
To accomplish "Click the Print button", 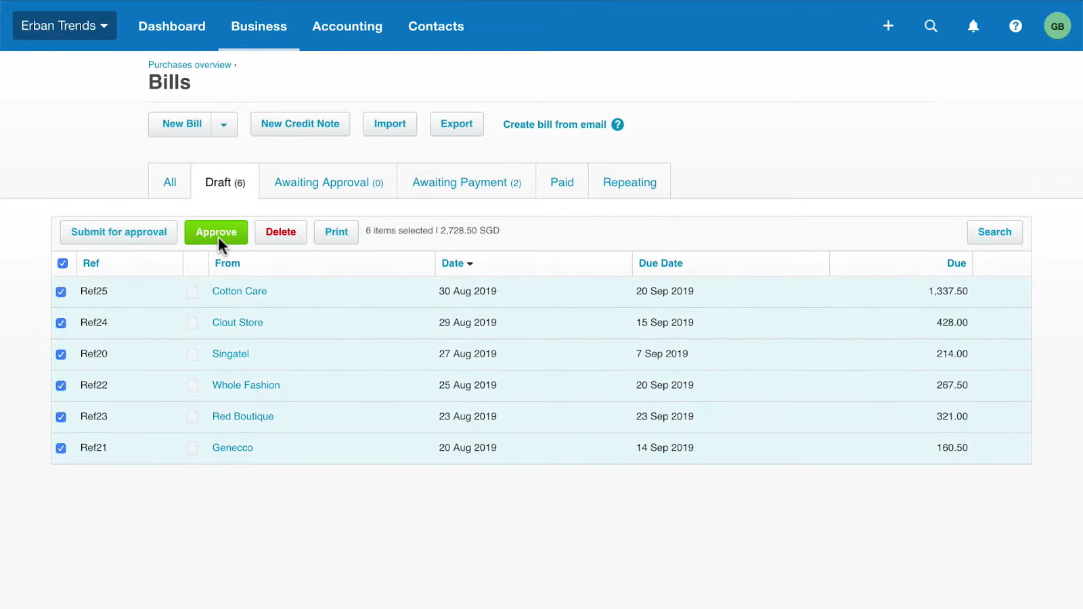I will click(x=336, y=232).
